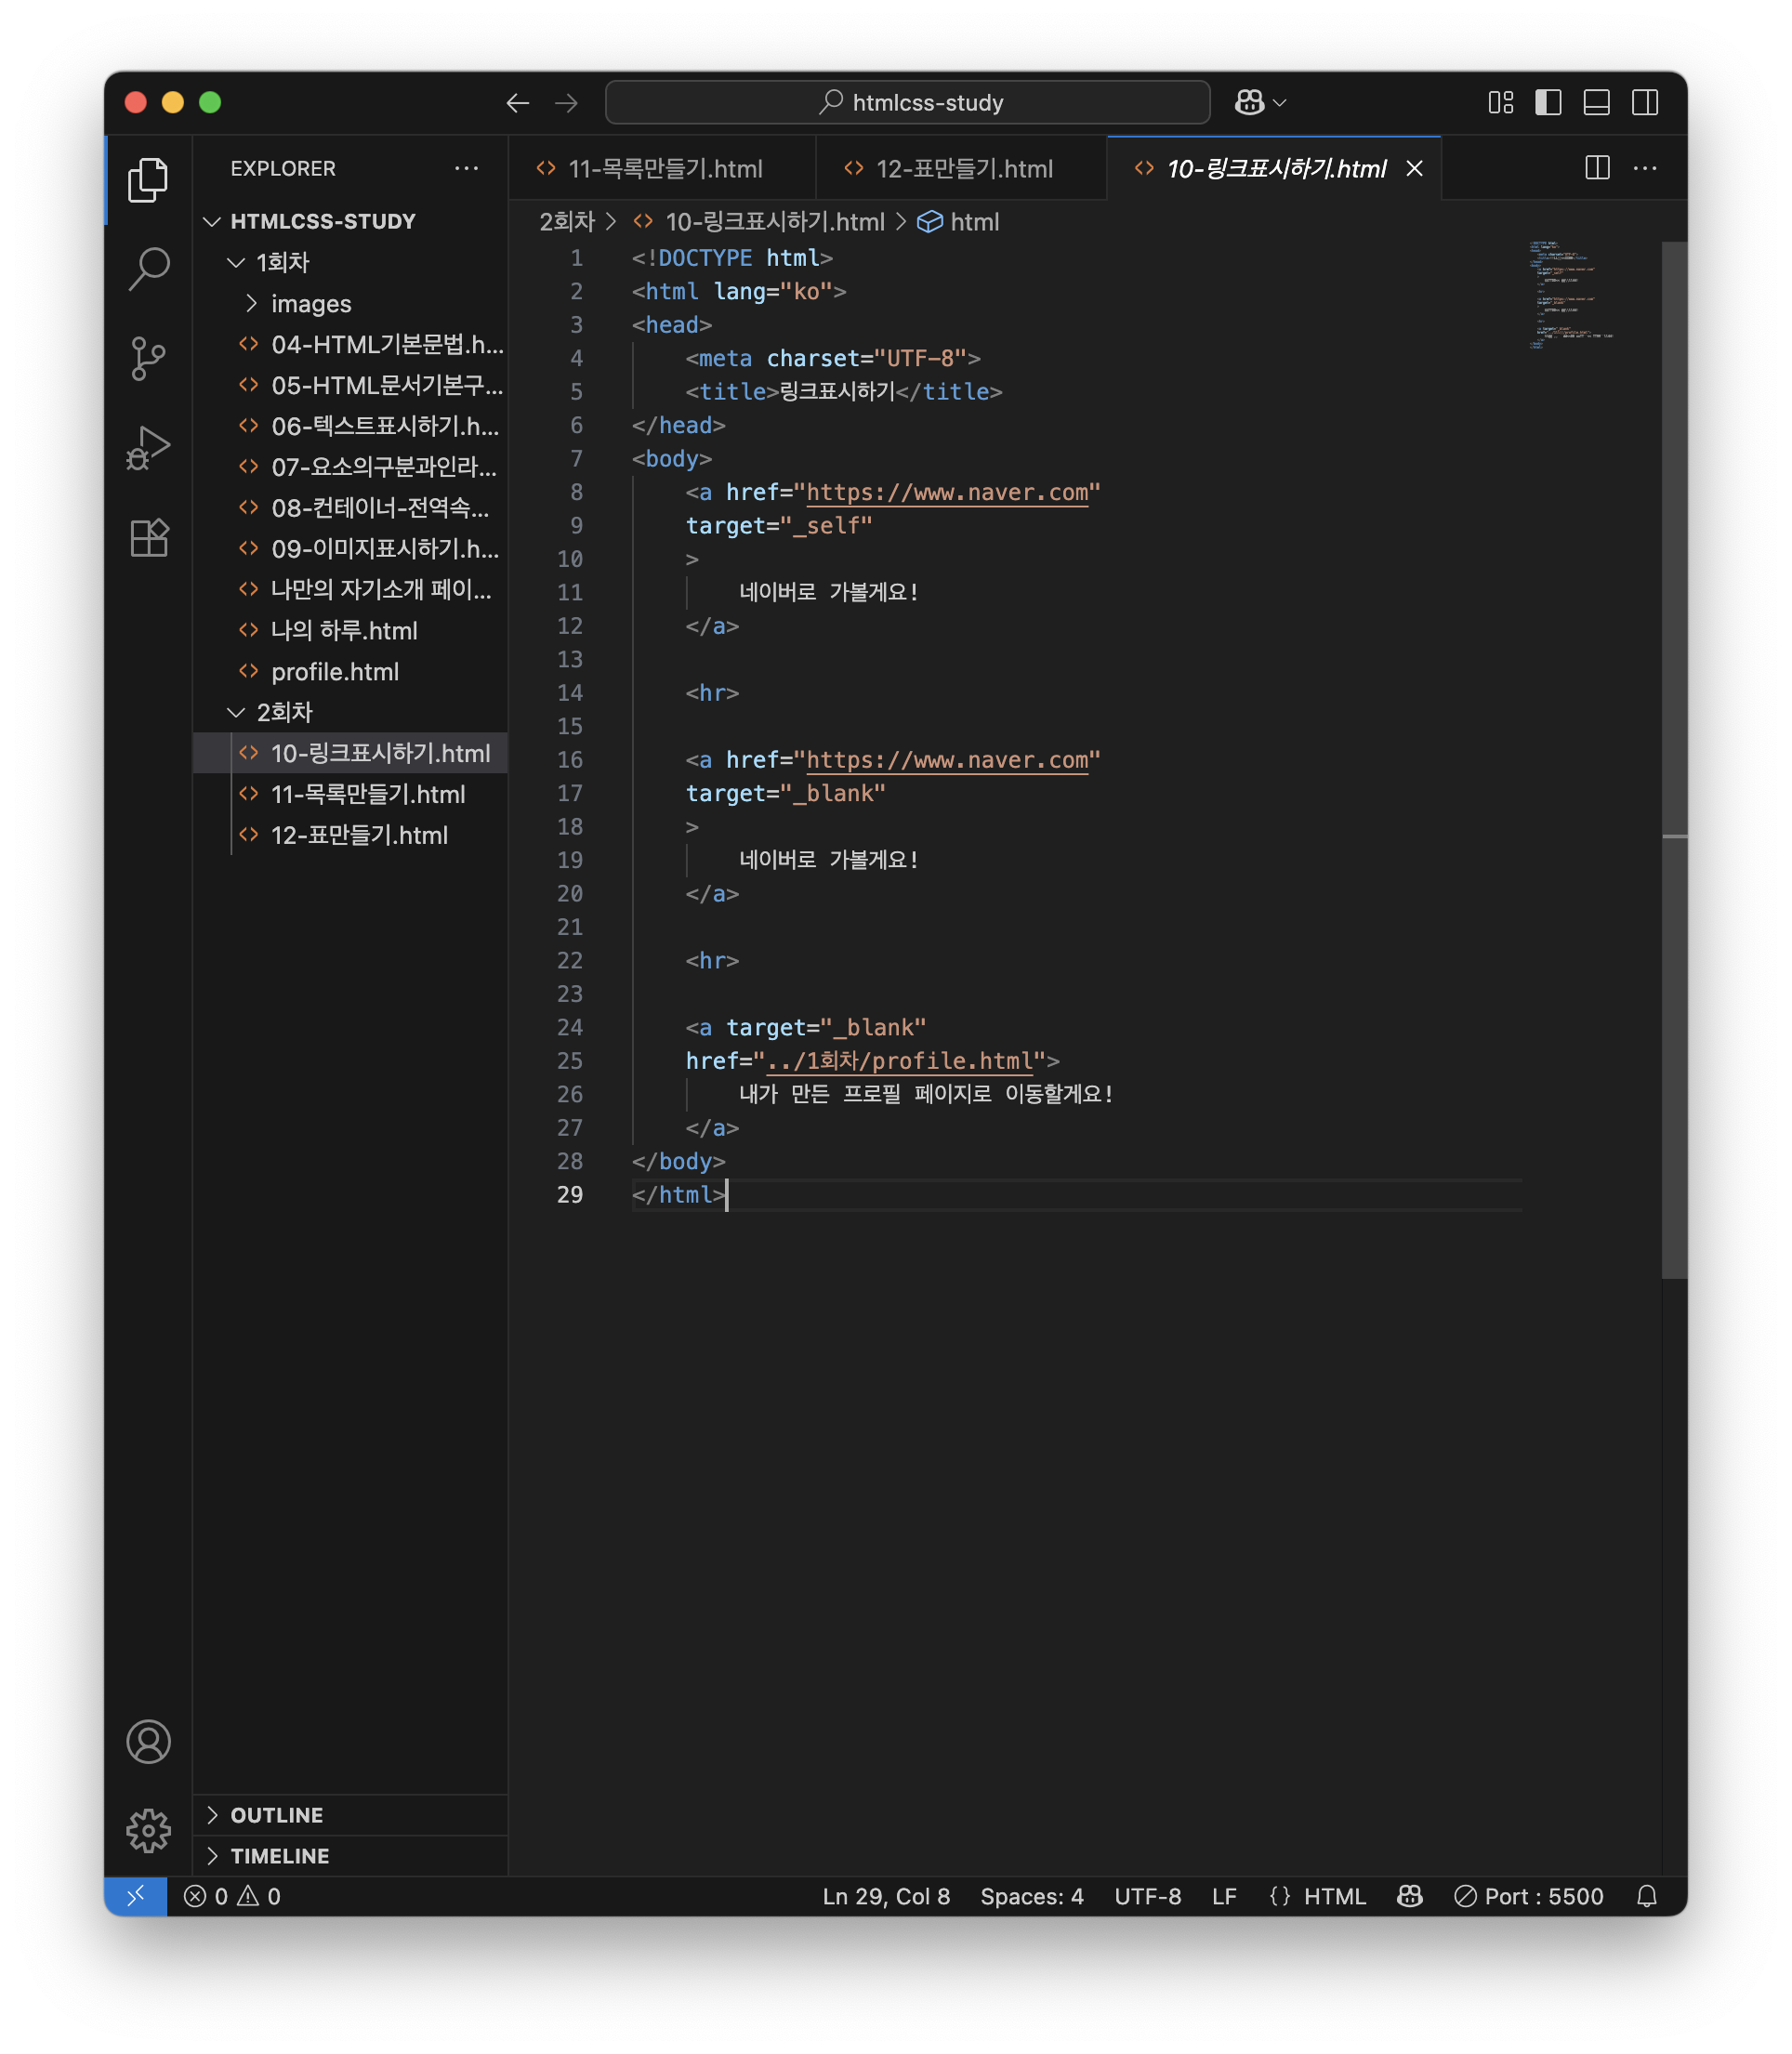The image size is (1792, 2054).
Task: Toggle the bottom panel visibility
Action: click(1596, 102)
